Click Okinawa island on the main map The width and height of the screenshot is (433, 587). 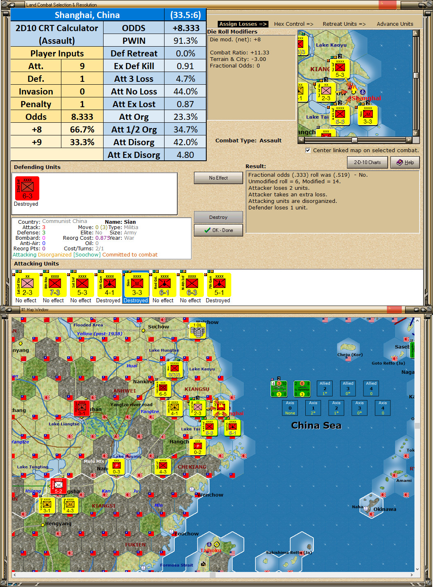click(x=372, y=506)
